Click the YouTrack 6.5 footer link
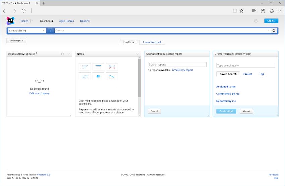Screen dimensions: 285x186 (x=43, y=175)
